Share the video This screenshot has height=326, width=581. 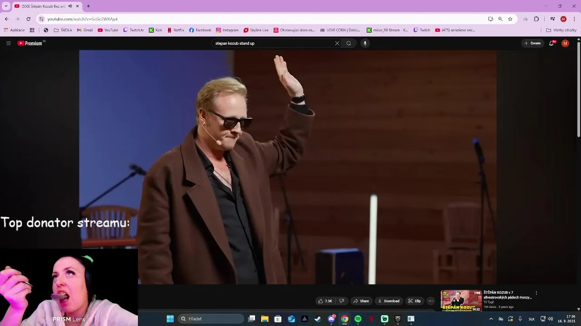361,301
